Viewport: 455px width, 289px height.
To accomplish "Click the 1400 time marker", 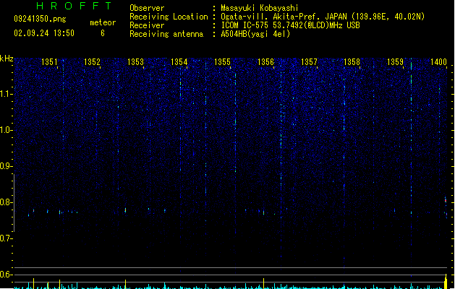I will (438, 62).
